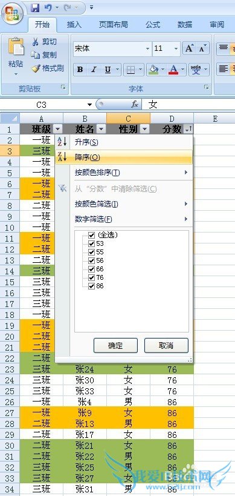Viewport: 235px width, 496px height.
Task: Open font group dialog launcher
Action: (206, 87)
